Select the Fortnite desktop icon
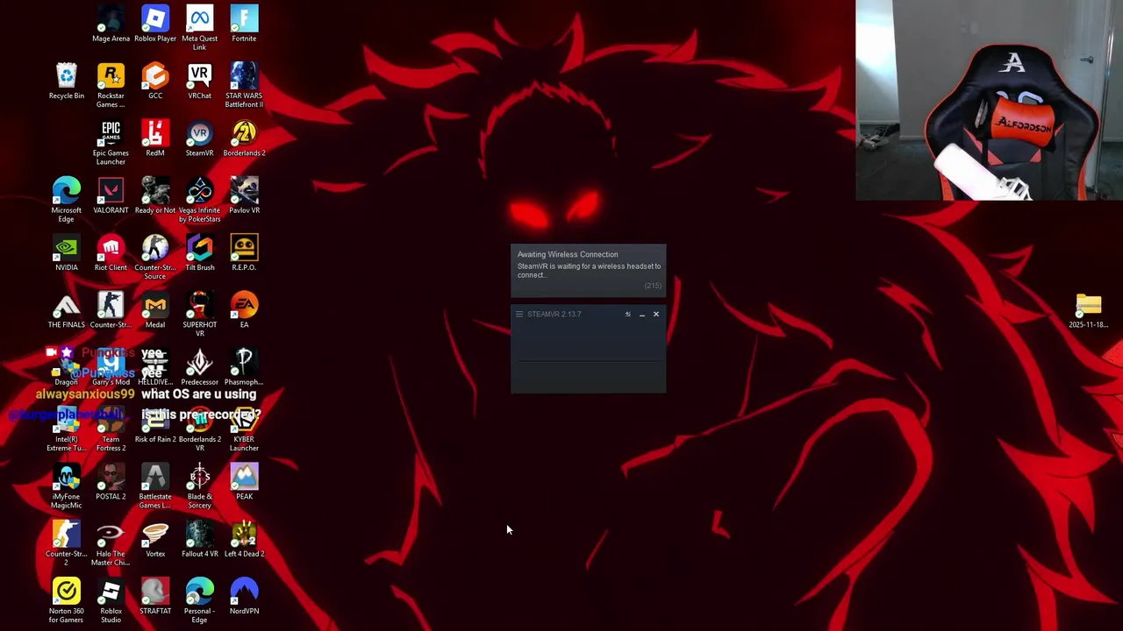Screen dimensions: 1123x631 click(x=244, y=25)
